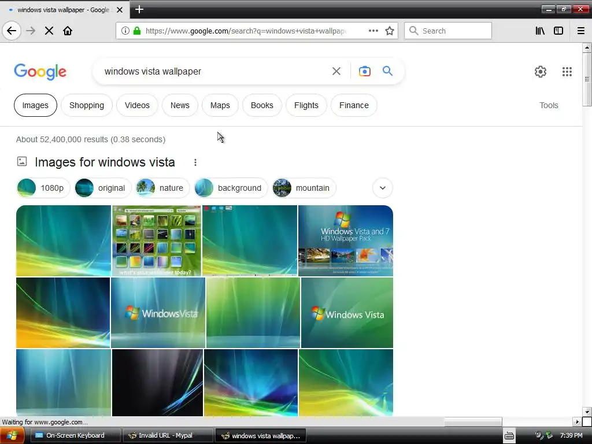
Task: Open the black aurora wallpaper thumbnail
Action: point(157,383)
